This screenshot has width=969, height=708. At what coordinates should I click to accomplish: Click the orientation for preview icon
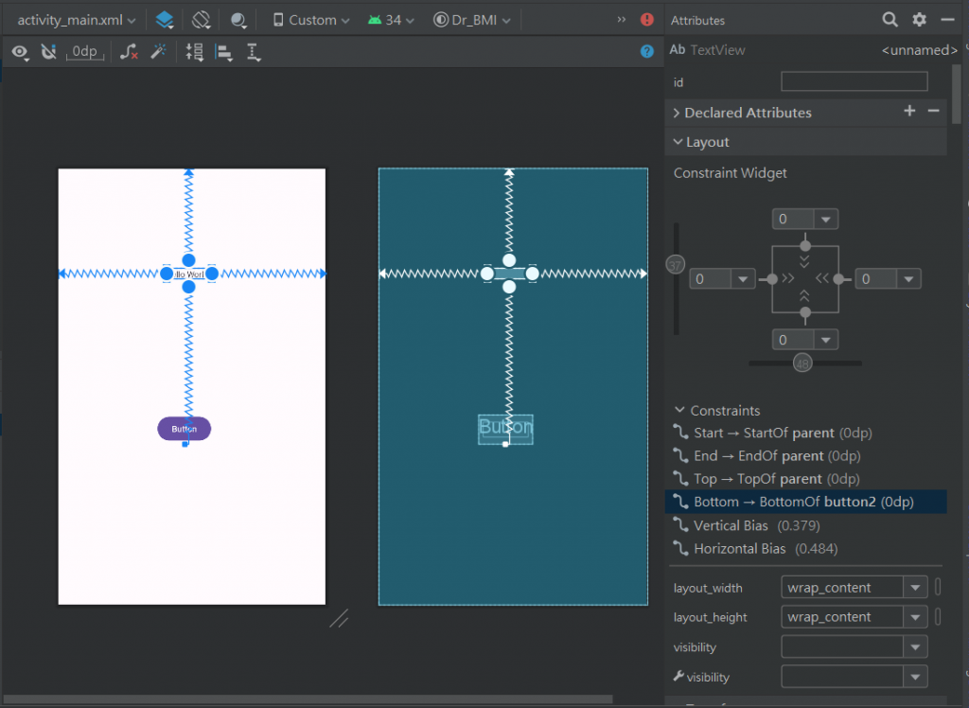pyautogui.click(x=202, y=20)
